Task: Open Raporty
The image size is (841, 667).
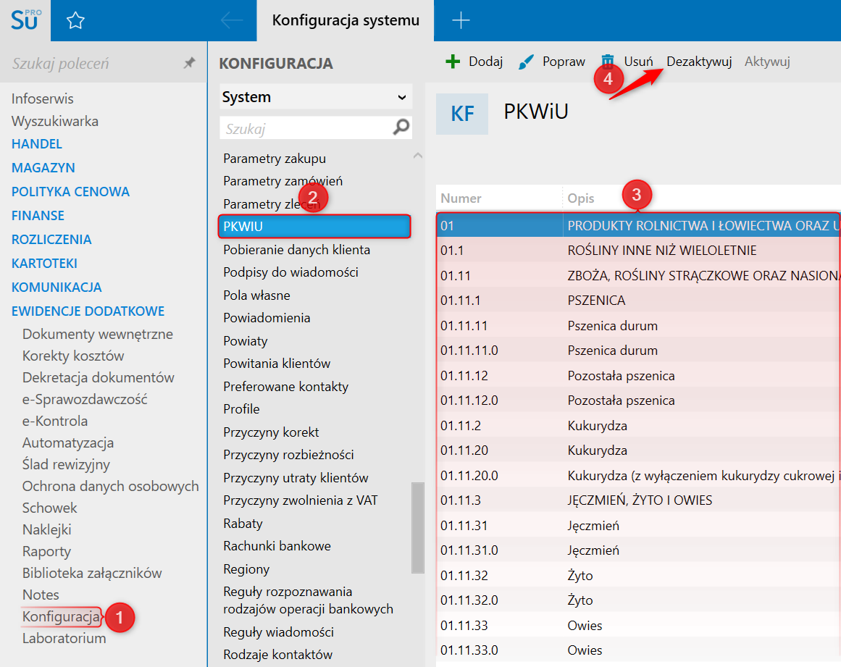Action: coord(46,551)
